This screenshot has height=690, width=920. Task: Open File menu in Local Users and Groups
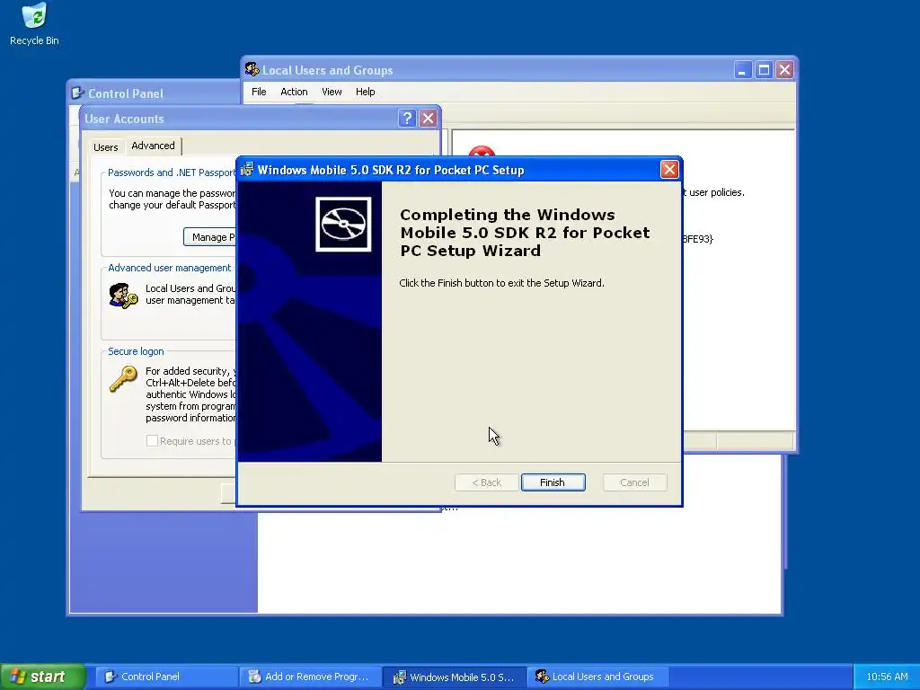click(259, 92)
